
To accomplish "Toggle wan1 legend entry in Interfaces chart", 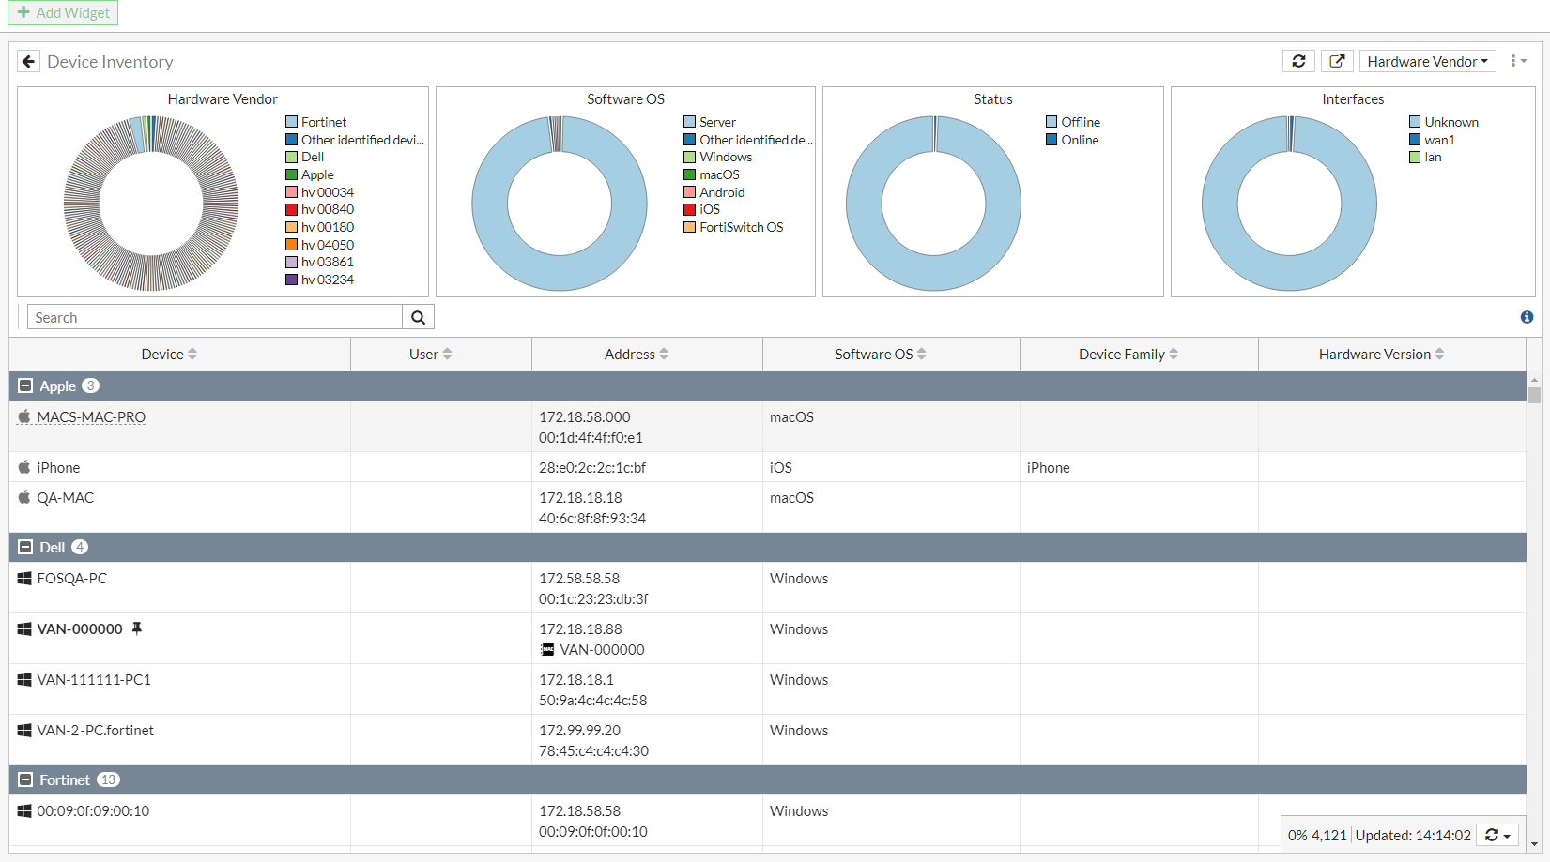I will point(1432,140).
